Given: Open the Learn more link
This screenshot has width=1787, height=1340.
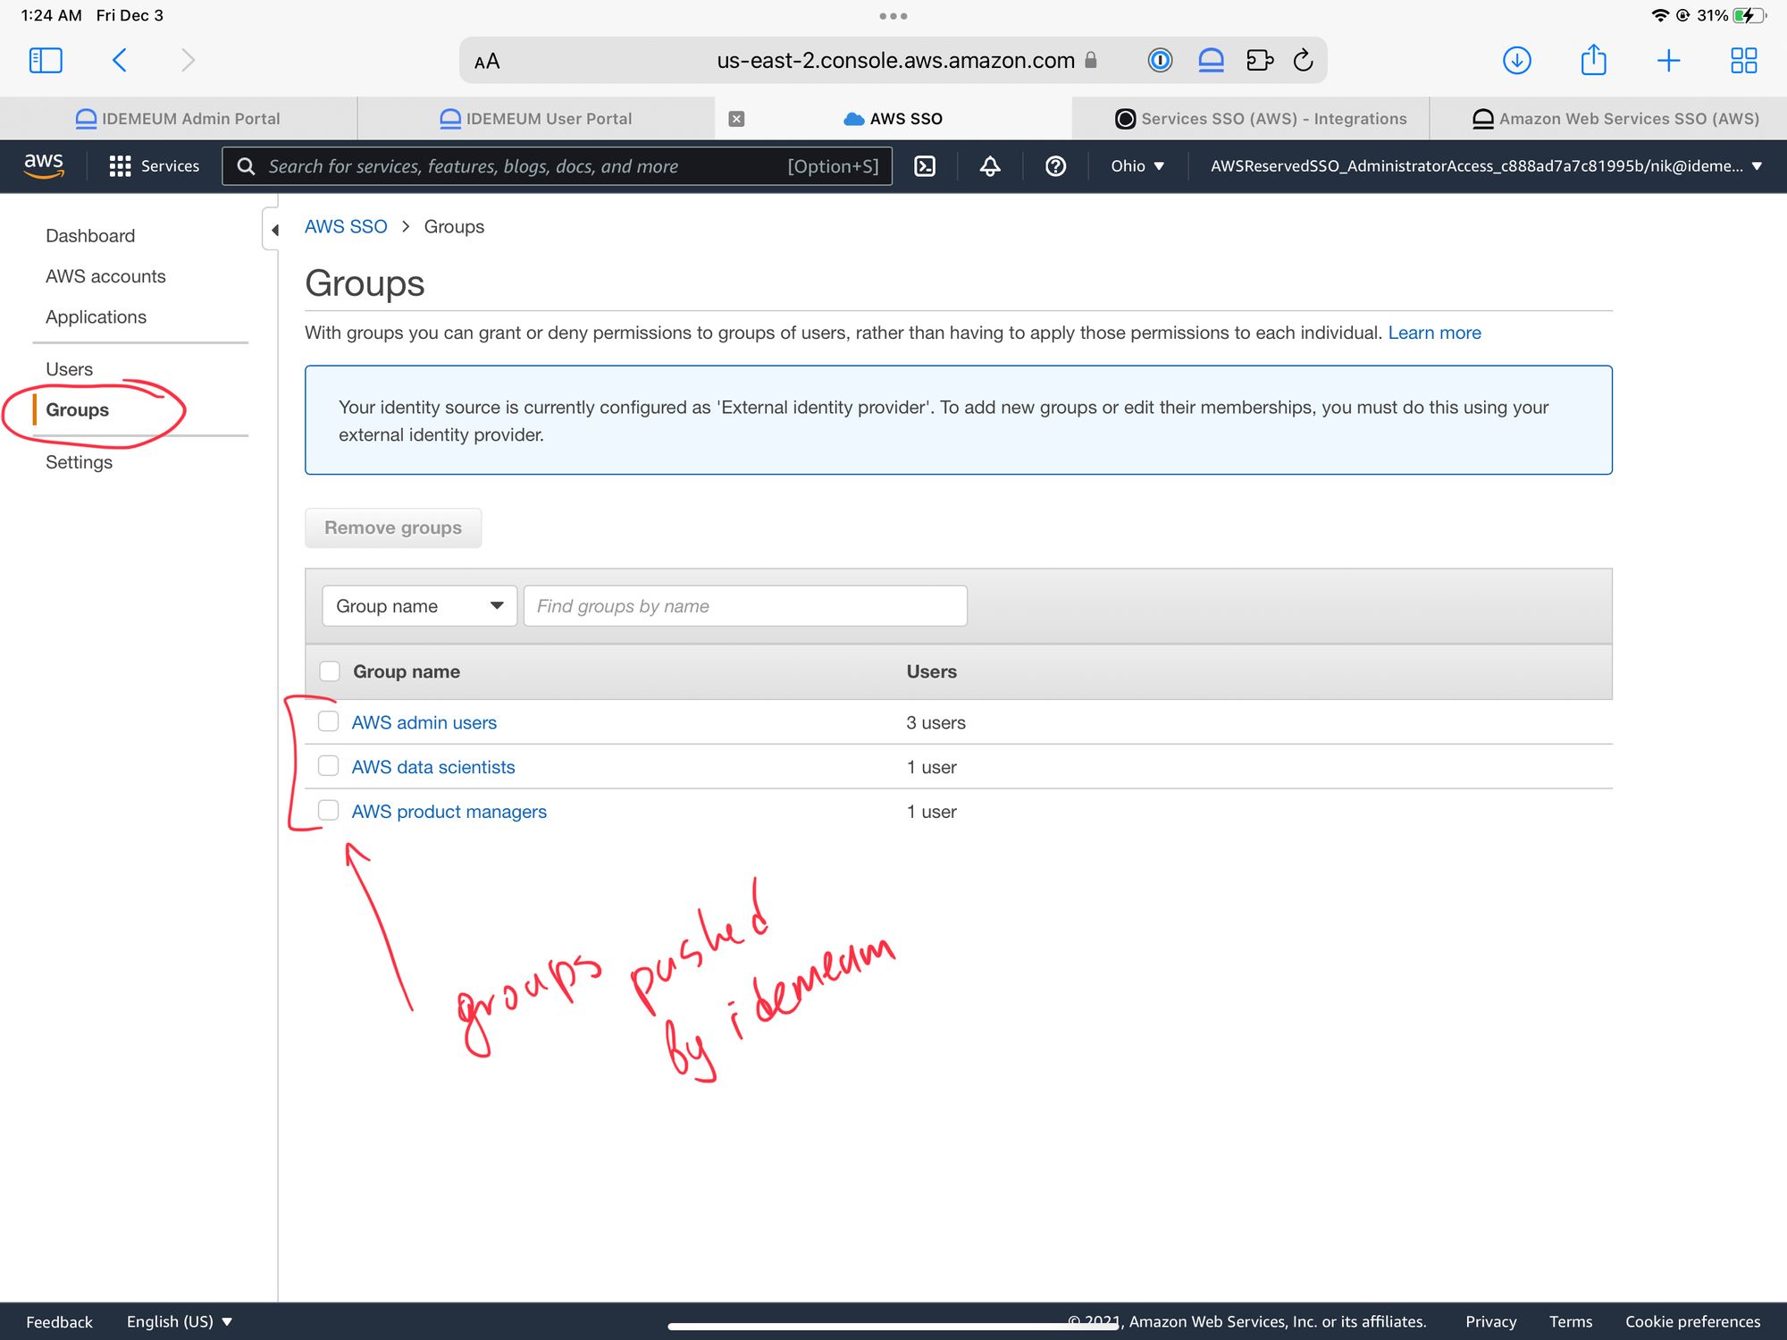Looking at the screenshot, I should pos(1434,333).
